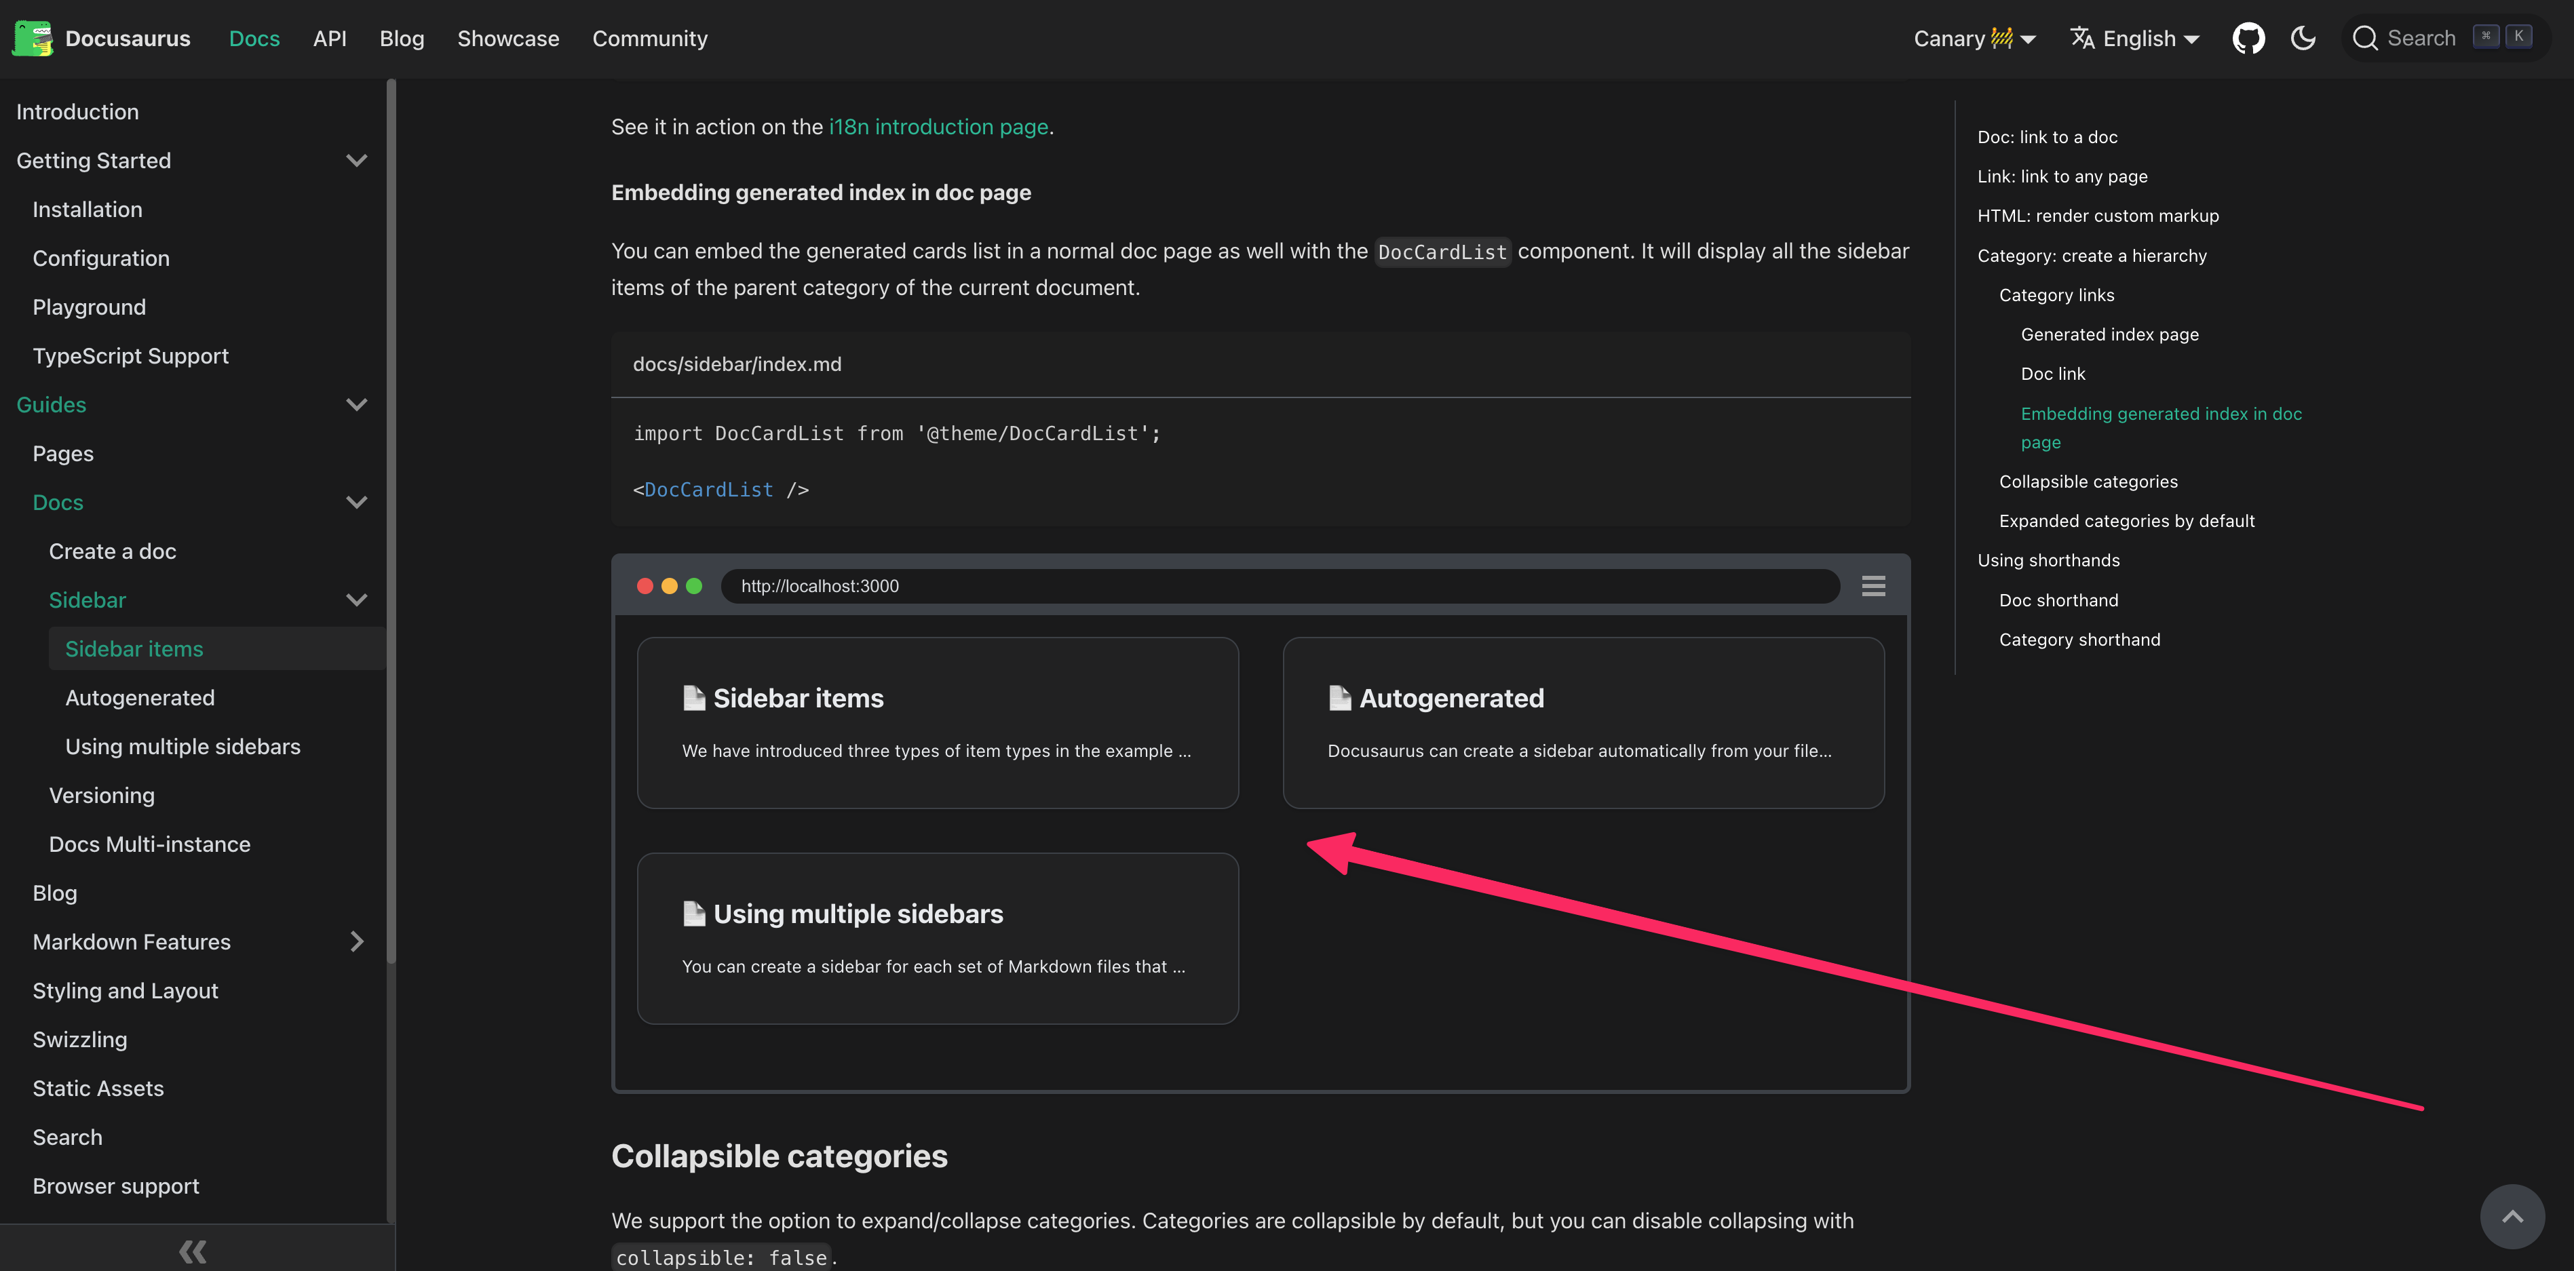This screenshot has height=1271, width=2574.
Task: Open Installation in the sidebar
Action: click(x=88, y=210)
